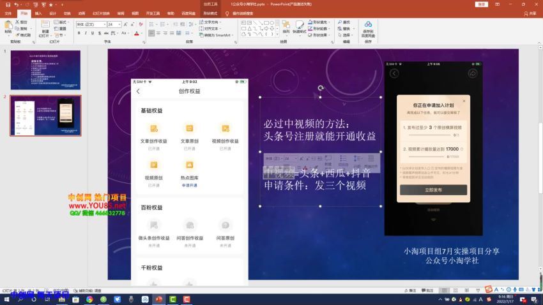The image size is (543, 305).
Task: Click the Cut (剪切) scissors icon
Action: [17, 22]
